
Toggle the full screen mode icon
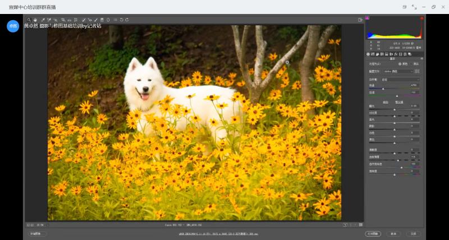click(360, 20)
